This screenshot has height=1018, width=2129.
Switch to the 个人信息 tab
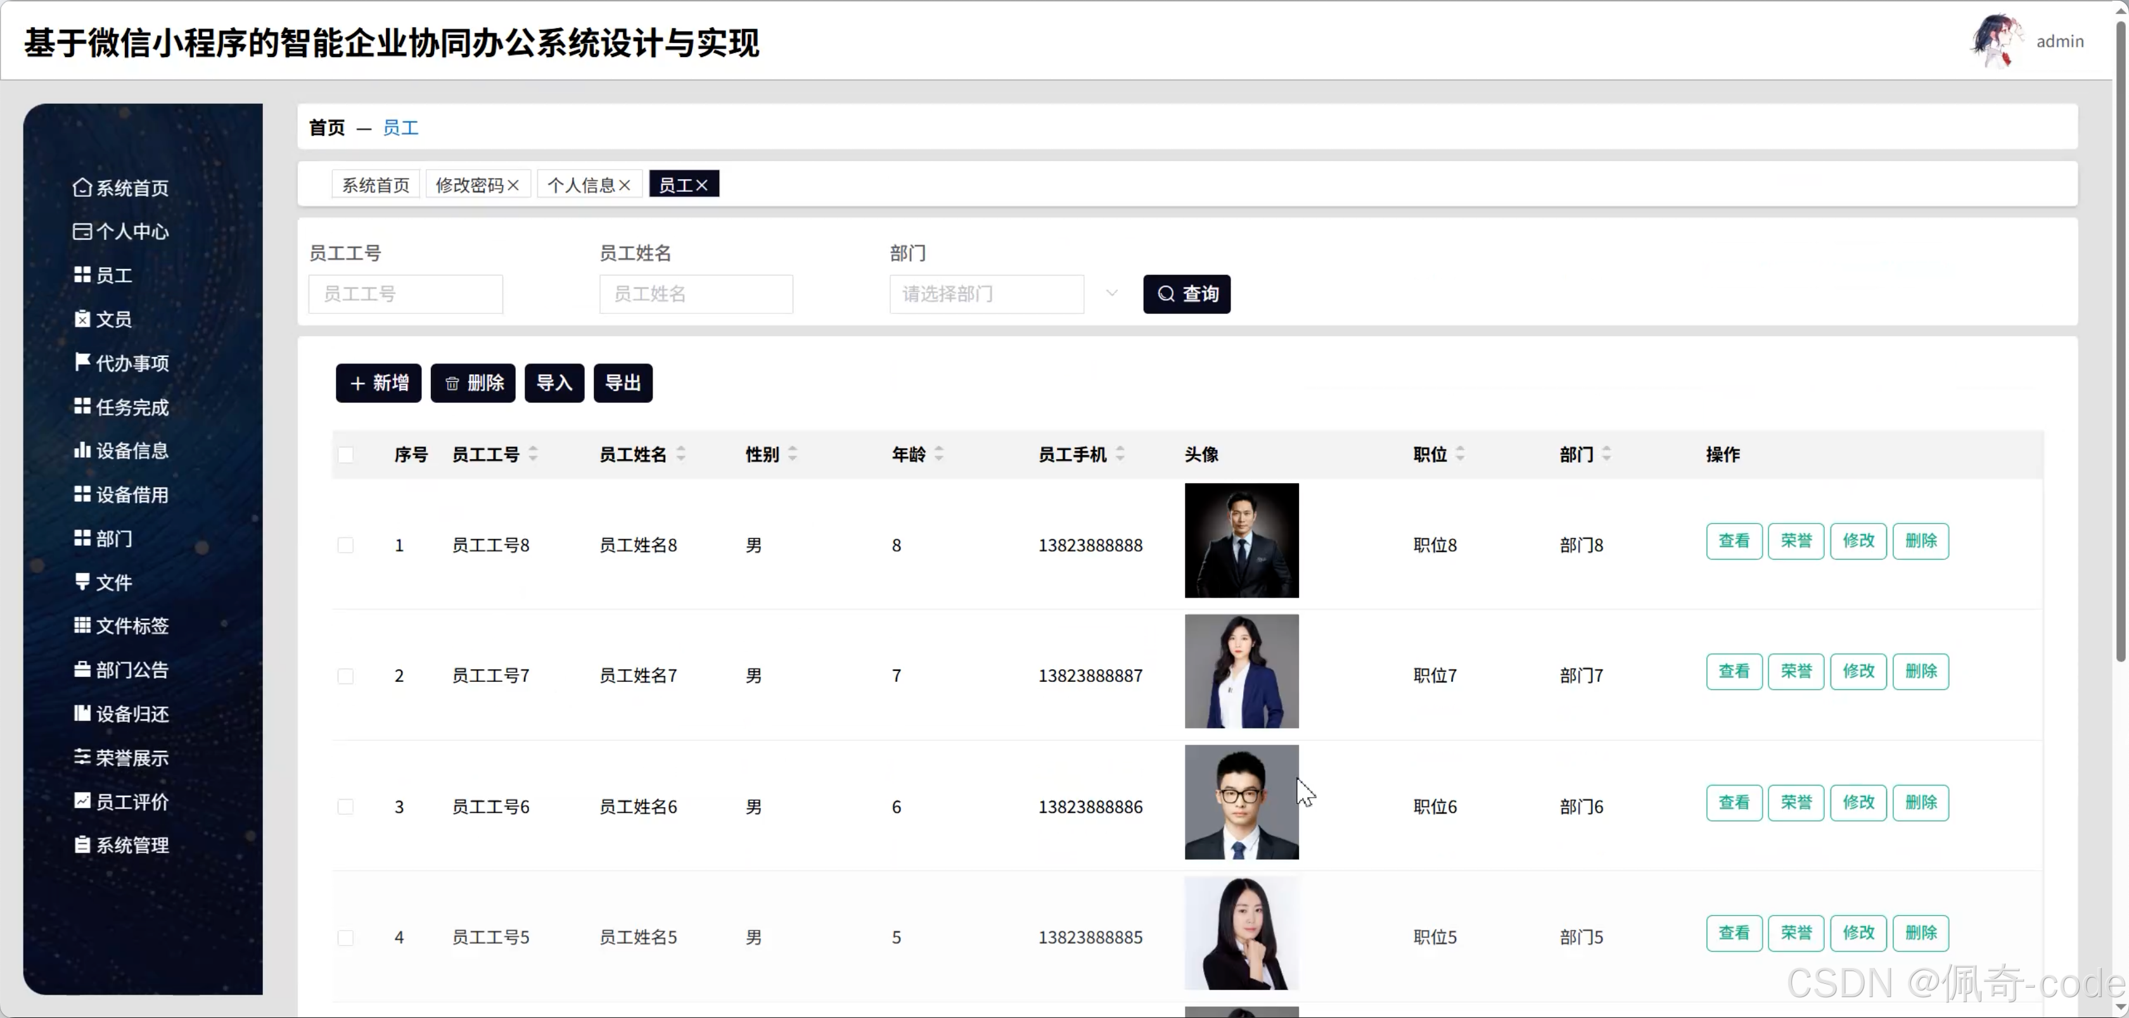click(581, 185)
